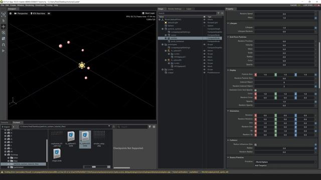This screenshot has width=321, height=180.
Task: Collapse the Emit From Particles section
Action: (x=228, y=37)
